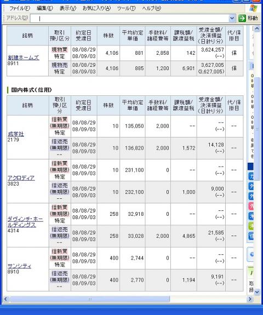Expand the address bar history dropdown
Screen dimensions: 263x315
(232, 18)
